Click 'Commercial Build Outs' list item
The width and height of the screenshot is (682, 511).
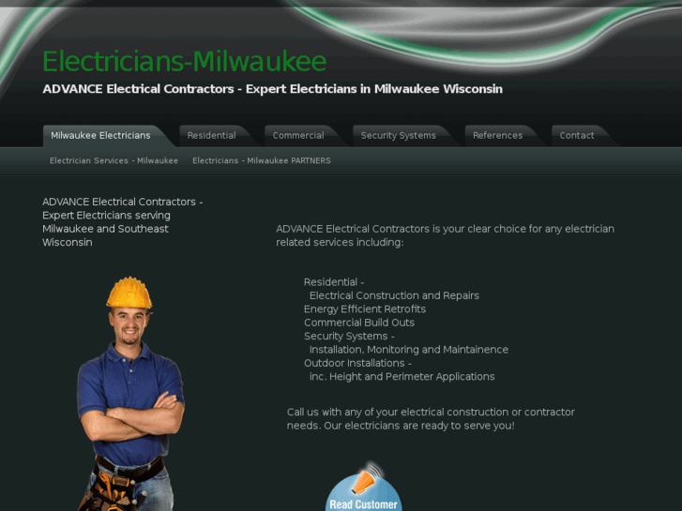pos(359,323)
